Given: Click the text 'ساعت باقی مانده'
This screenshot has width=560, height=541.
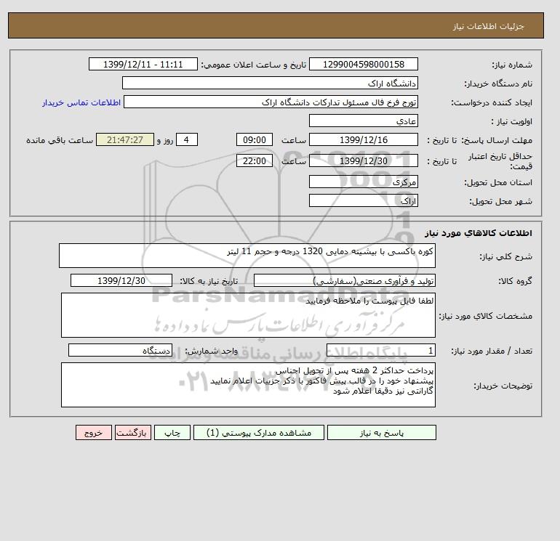Looking at the screenshot, I should click(60, 140).
